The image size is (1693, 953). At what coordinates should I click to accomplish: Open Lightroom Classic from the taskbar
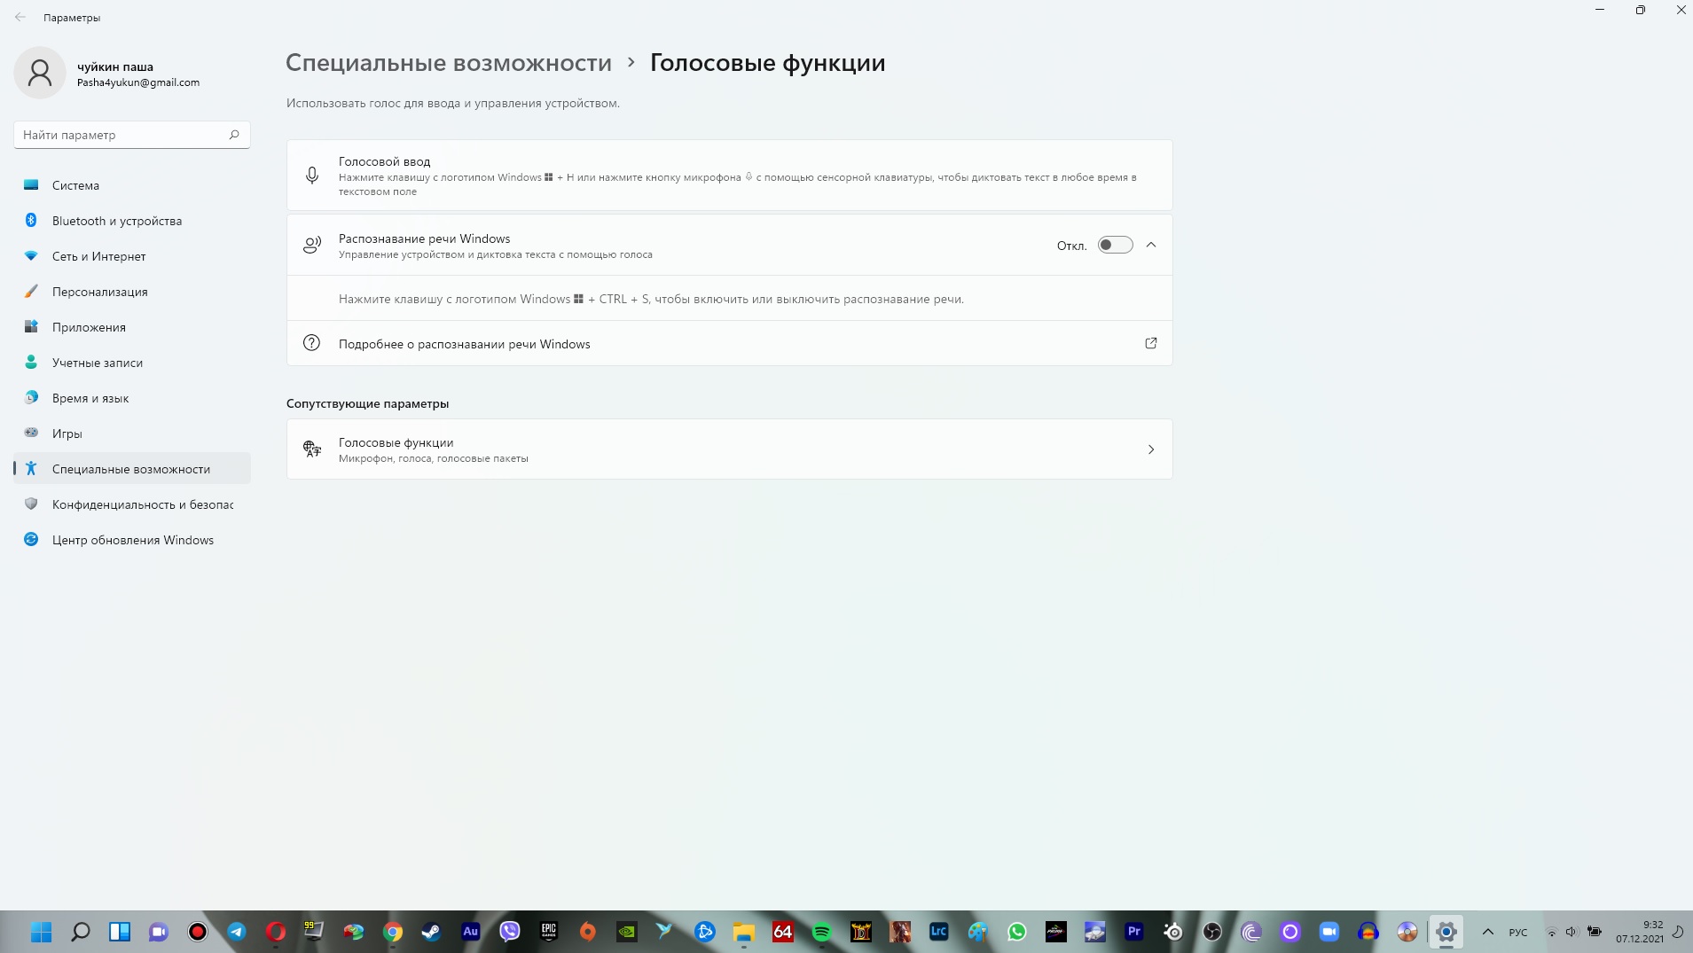point(937,932)
